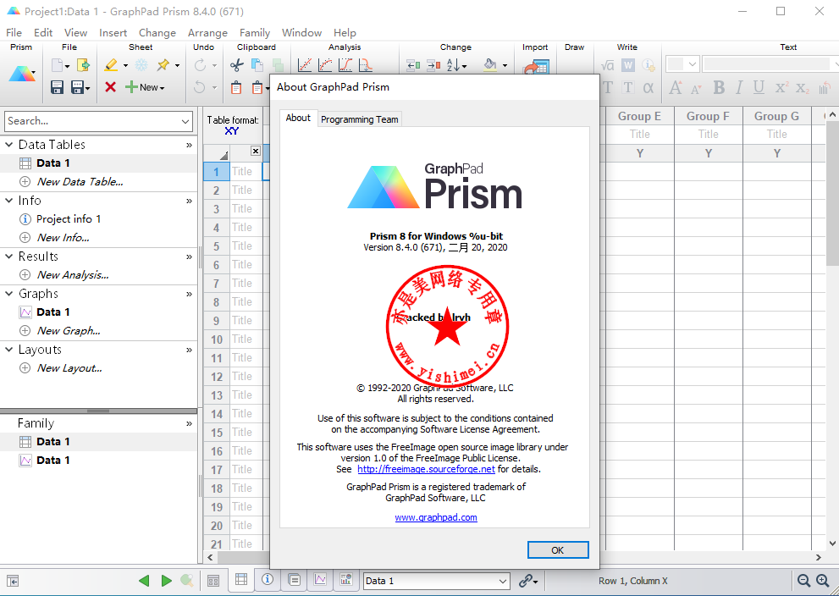839x596 pixels.
Task: Collapse the navigator with the bottom-left panel icon
Action: pos(13,581)
